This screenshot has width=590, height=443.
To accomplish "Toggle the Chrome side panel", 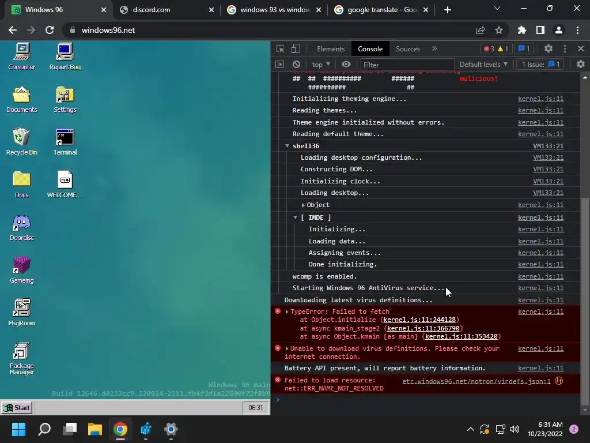I will click(x=540, y=30).
